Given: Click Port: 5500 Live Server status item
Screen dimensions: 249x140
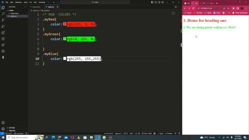Looking at the screenshot, I should 147,133.
